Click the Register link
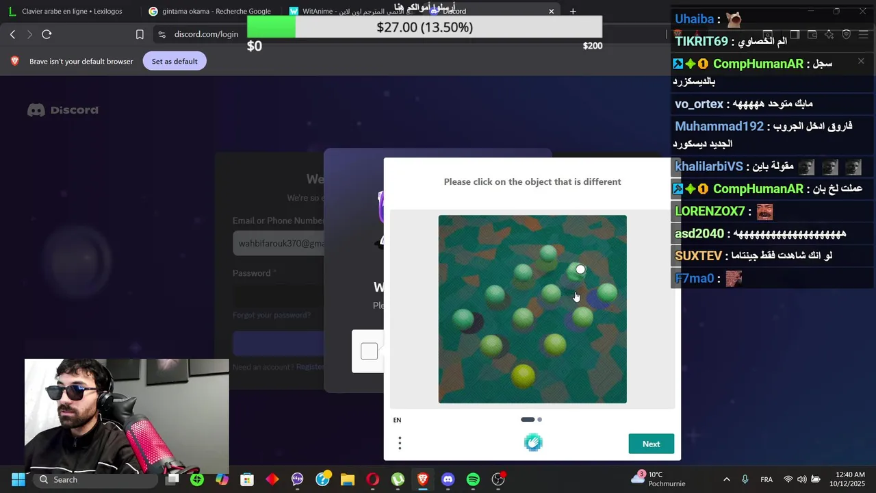The image size is (876, 493). [310, 367]
